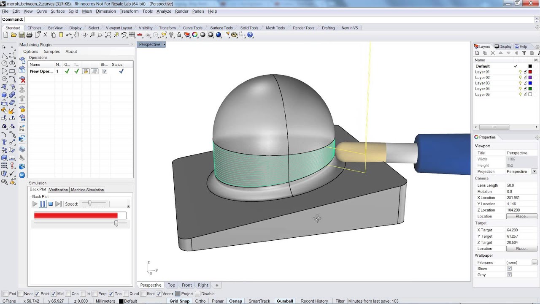
Task: Click the Save disk icon
Action: 22,35
